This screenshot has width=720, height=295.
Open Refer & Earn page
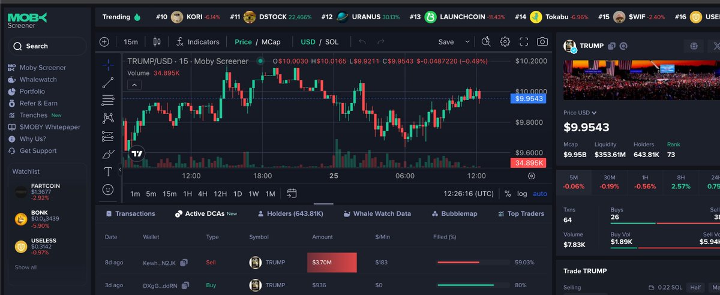click(32, 103)
